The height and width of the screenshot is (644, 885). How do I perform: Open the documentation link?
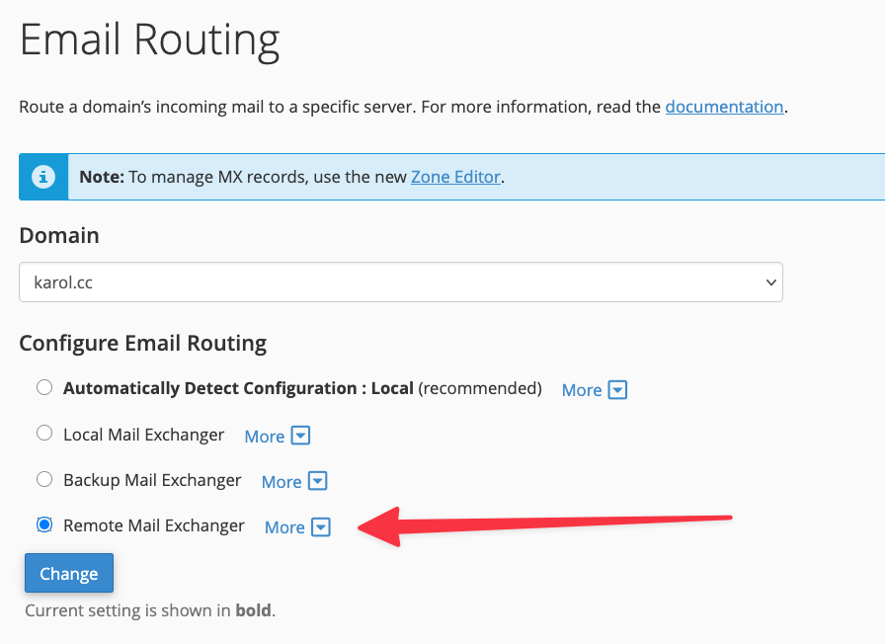tap(724, 107)
